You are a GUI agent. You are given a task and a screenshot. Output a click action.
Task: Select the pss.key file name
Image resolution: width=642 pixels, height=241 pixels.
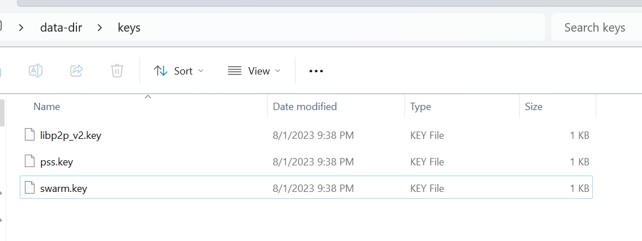[x=57, y=162]
